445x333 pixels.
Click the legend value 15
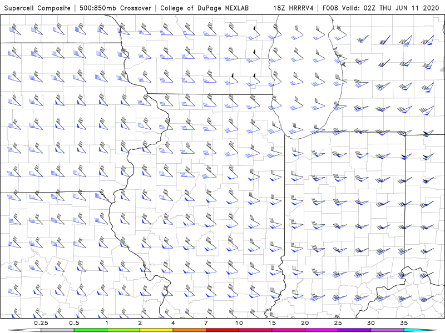[x=272, y=323]
